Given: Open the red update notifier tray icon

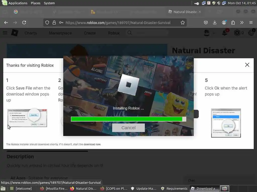Looking at the screenshot, I should (209, 3).
